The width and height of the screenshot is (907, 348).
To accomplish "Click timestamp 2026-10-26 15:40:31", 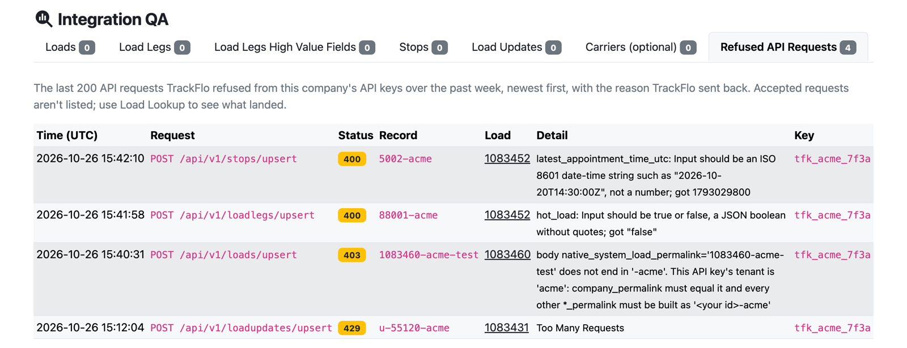I will coord(90,255).
